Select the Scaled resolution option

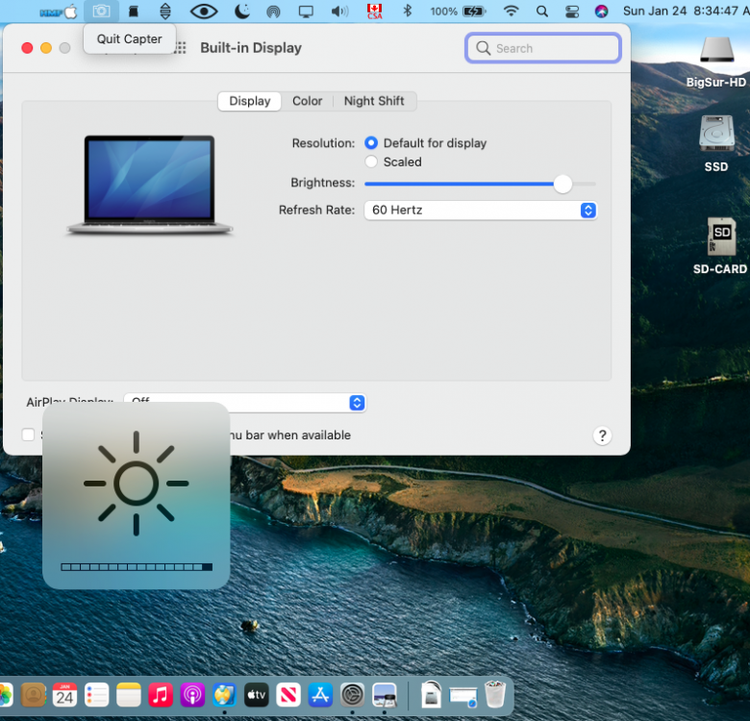pos(371,162)
